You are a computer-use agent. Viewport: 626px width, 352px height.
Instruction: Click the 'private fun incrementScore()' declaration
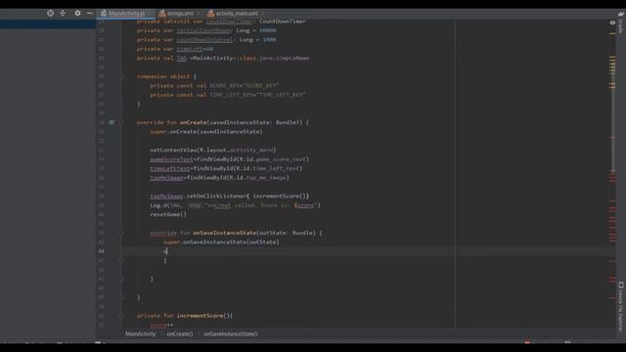(x=185, y=316)
